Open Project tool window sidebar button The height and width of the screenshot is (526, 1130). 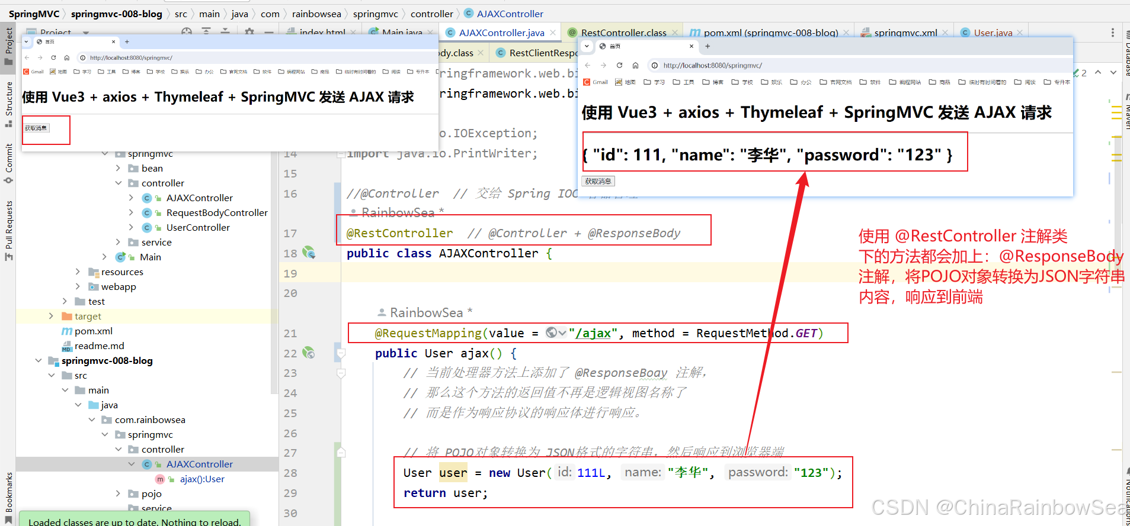(x=8, y=47)
